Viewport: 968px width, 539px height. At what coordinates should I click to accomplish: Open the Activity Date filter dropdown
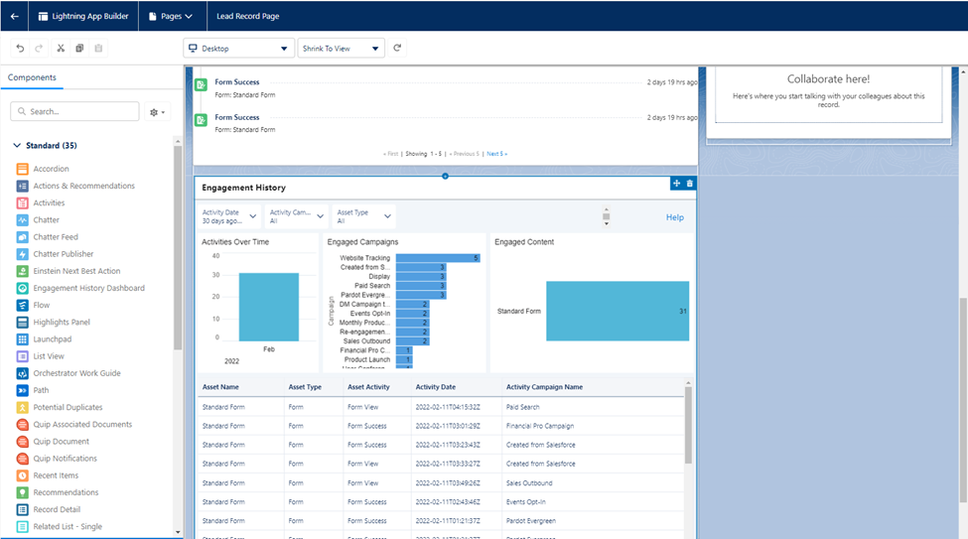(229, 216)
